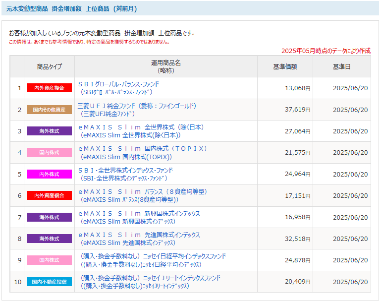Click the 基準価額 column header
381x302 pixels.
[x=285, y=66]
